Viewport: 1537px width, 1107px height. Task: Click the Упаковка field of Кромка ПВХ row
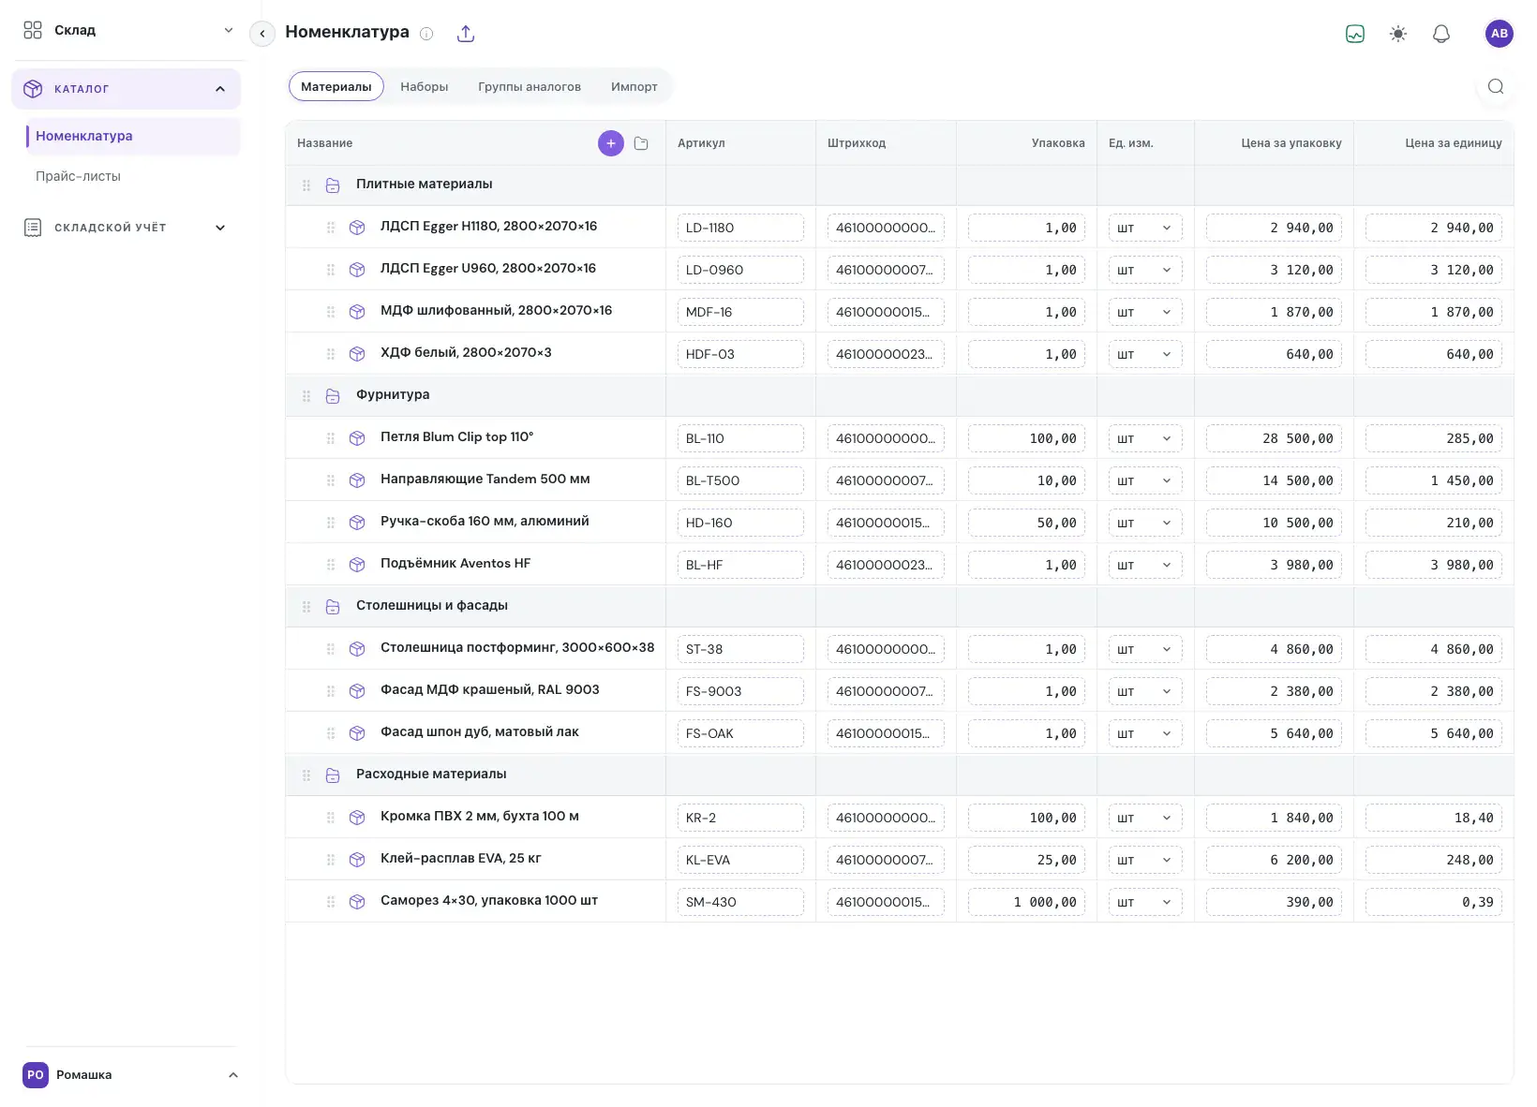[1026, 818]
